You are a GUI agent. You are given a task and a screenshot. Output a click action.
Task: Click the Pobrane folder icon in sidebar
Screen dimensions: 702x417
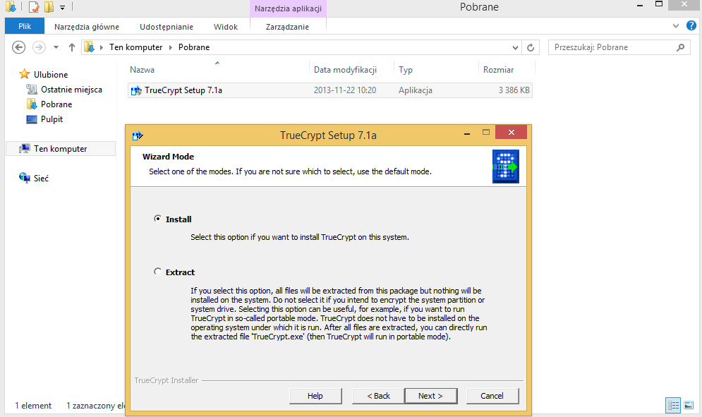coord(31,104)
